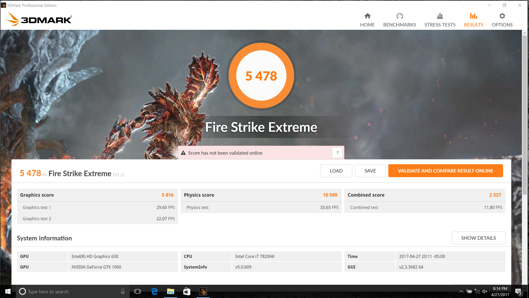Screen dimensions: 529x298
Task: Open Stress Tests chart icon
Action: tap(440, 16)
